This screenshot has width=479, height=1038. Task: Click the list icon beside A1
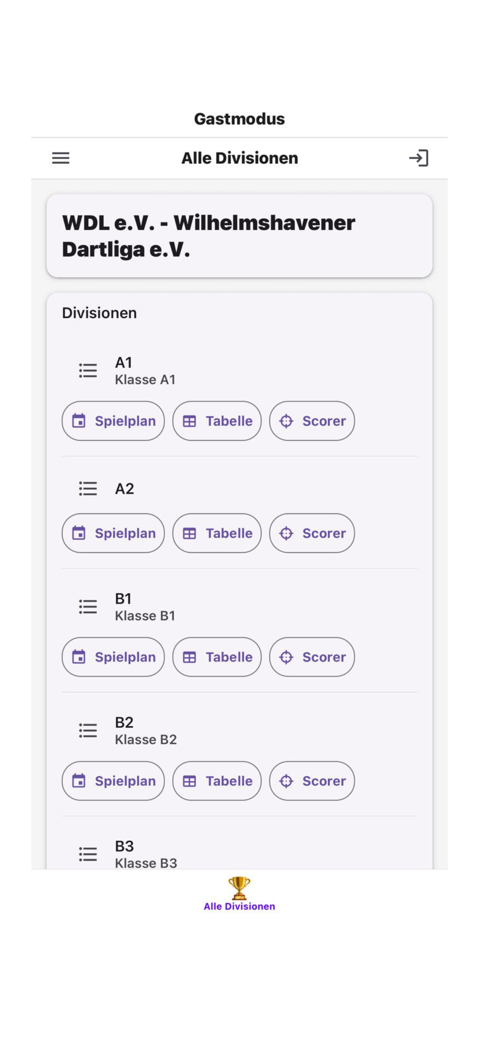pos(88,370)
